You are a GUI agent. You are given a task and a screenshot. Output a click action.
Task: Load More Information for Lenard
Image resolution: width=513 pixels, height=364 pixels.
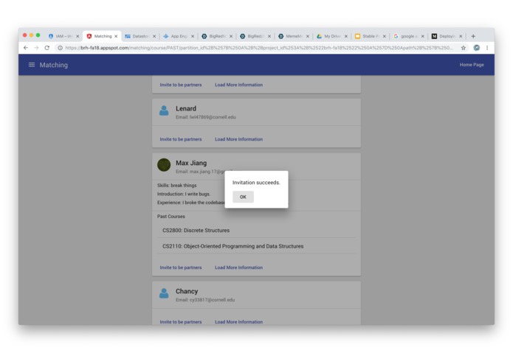coord(238,139)
